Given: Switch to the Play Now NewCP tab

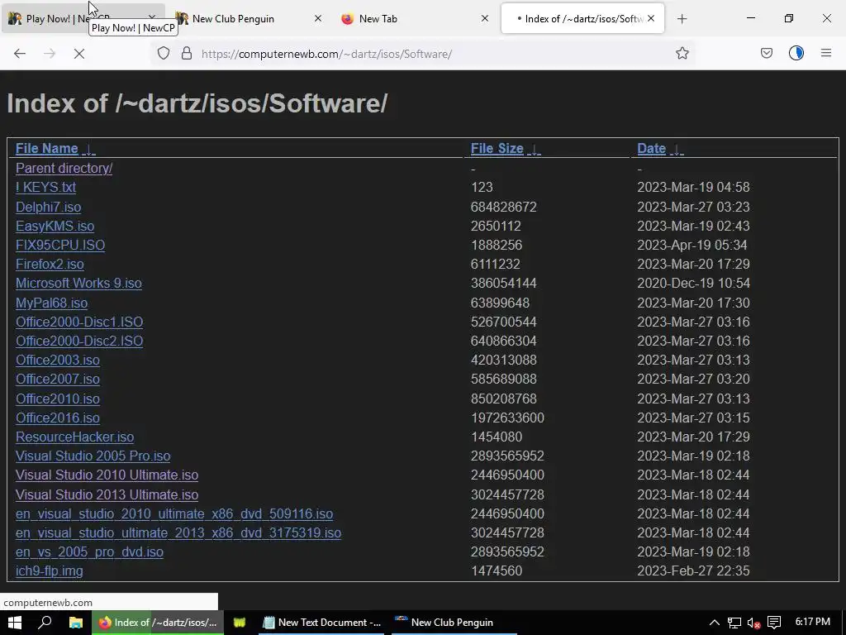Looking at the screenshot, I should (83, 18).
